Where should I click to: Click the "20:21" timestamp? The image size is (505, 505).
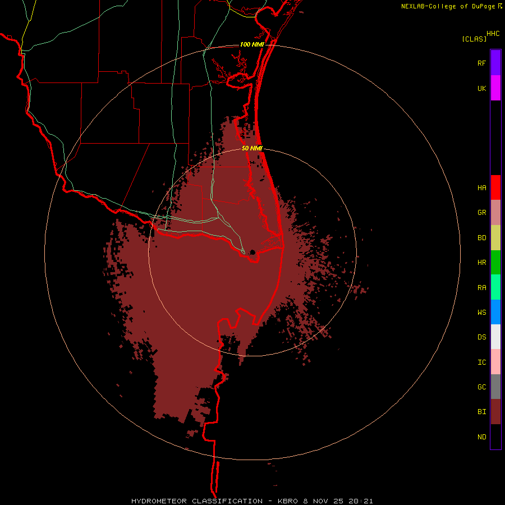point(360,501)
